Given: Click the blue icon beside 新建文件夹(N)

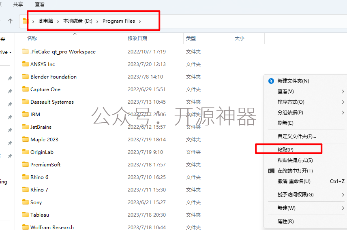Looking at the screenshot, I should [271, 81].
